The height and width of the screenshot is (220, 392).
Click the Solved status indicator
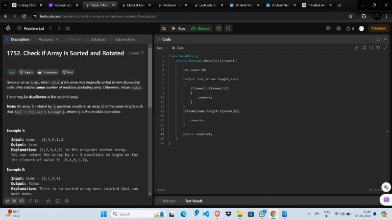pos(136,53)
